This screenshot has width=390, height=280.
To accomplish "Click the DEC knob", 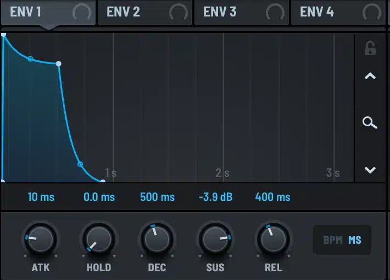I will (157, 239).
